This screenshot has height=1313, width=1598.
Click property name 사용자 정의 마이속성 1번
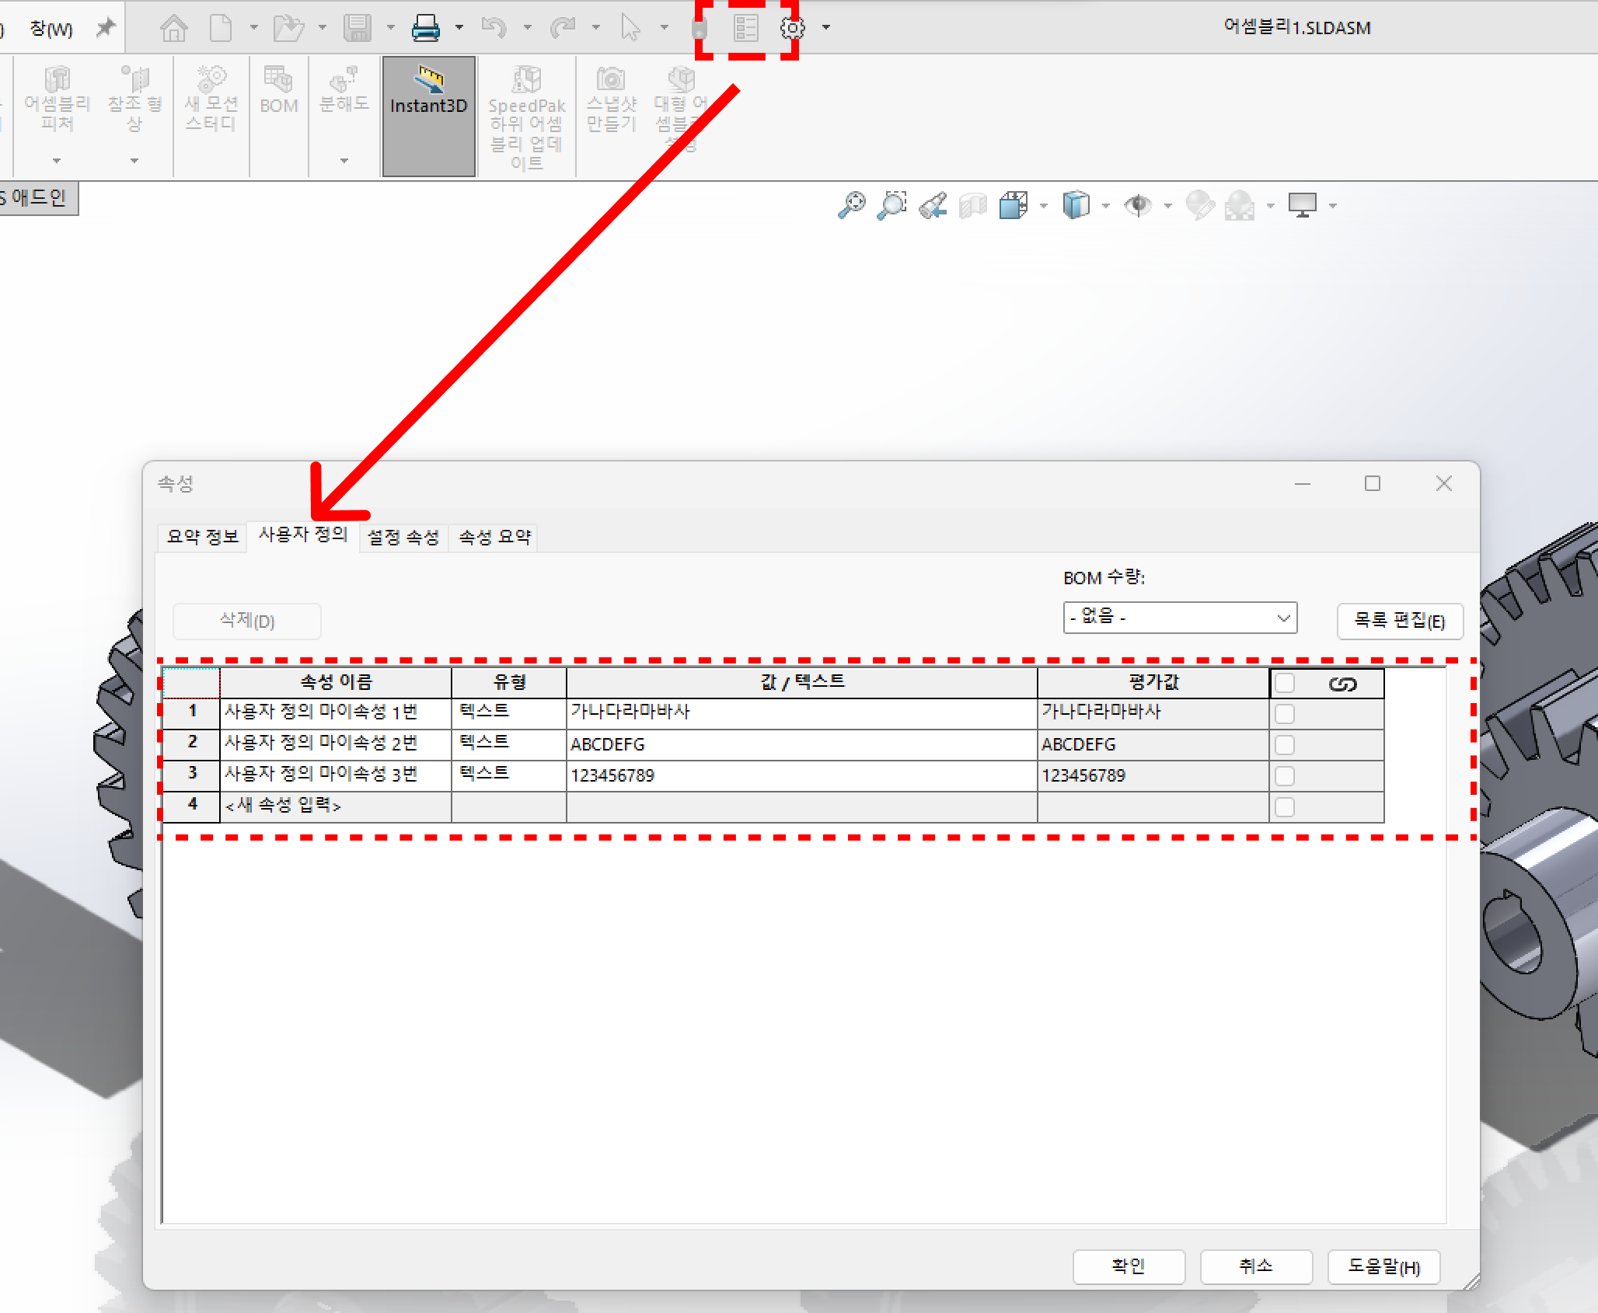pyautogui.click(x=336, y=712)
